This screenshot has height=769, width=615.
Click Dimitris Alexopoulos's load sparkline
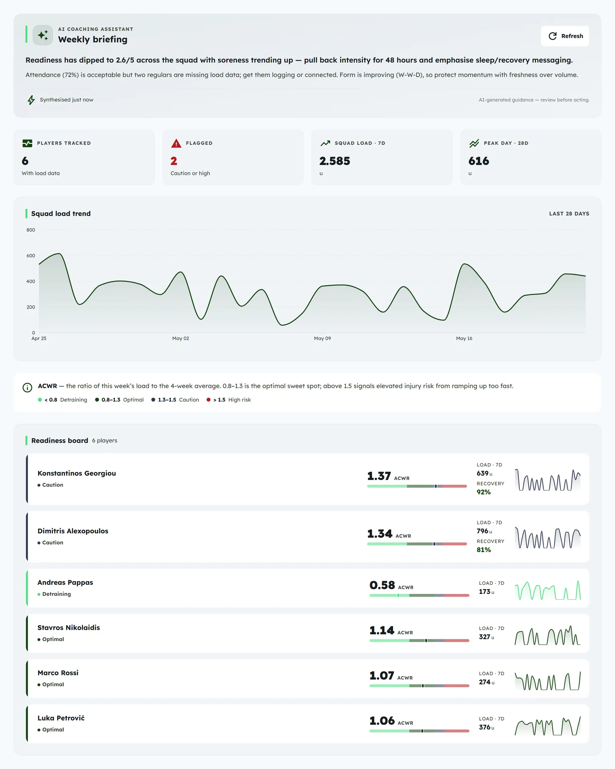548,537
